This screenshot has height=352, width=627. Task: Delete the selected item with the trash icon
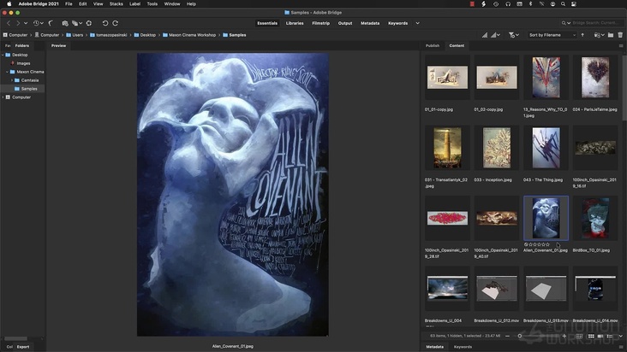coord(620,35)
